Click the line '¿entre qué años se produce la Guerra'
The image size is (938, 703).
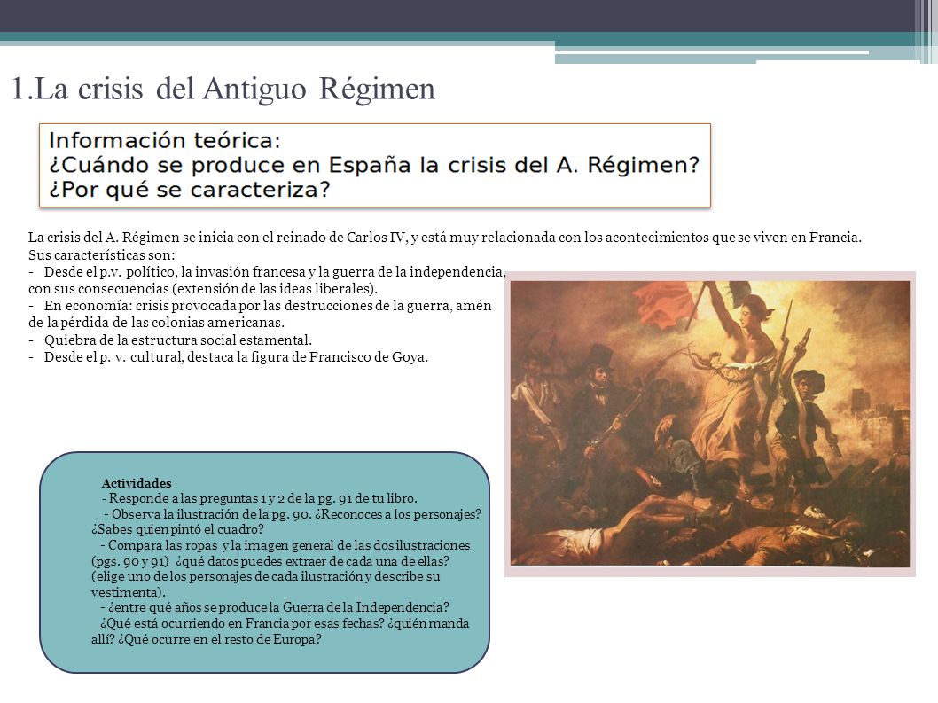[275, 608]
